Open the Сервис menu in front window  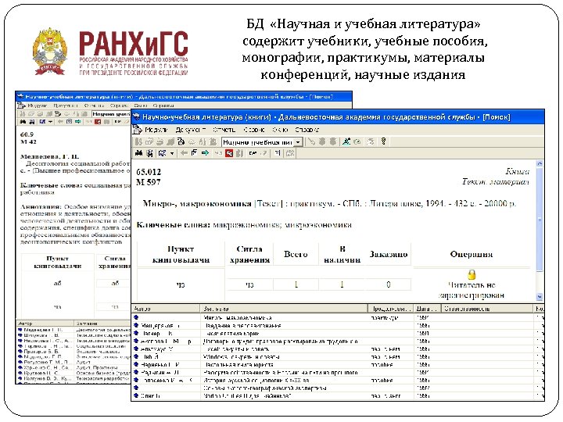pos(254,130)
